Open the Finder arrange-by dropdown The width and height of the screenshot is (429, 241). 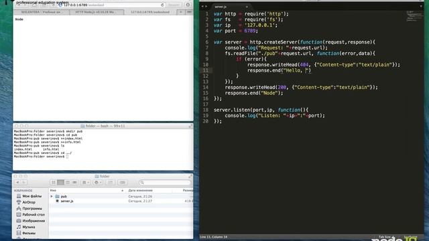86,182
